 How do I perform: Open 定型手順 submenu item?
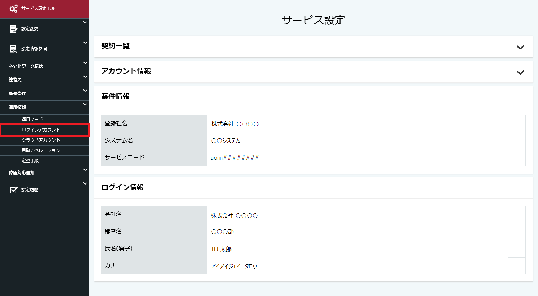[44, 161]
